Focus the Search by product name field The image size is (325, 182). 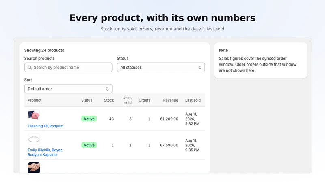click(68, 68)
